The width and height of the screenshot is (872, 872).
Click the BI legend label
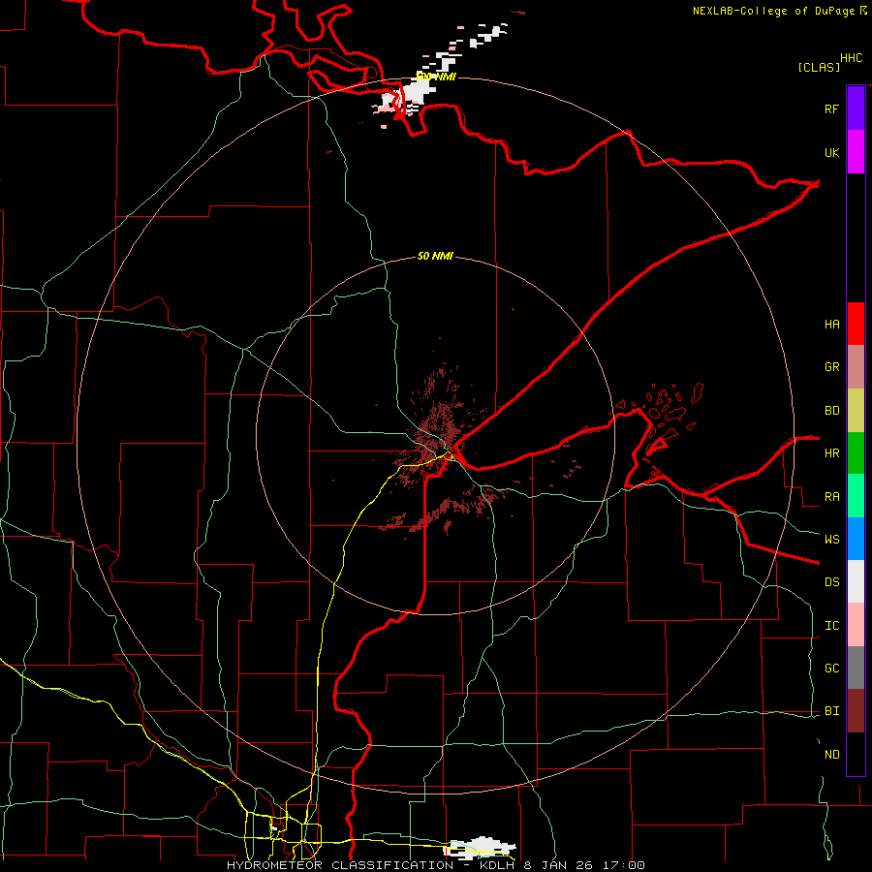pyautogui.click(x=831, y=711)
